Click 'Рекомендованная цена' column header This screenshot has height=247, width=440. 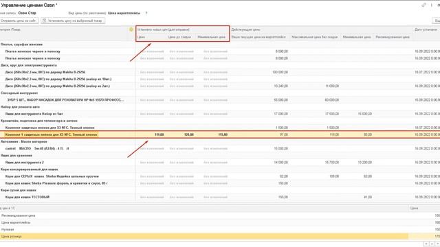[393, 37]
